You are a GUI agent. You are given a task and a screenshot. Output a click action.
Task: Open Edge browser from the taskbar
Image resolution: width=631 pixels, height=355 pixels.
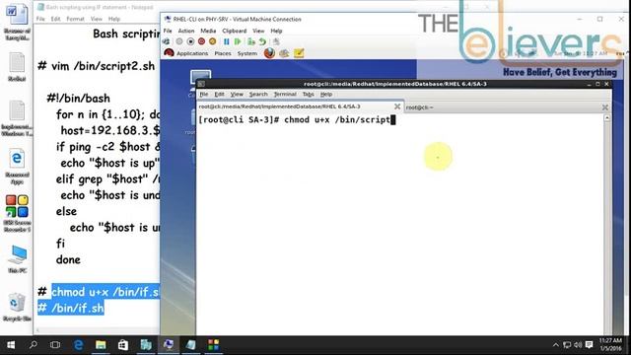(78, 345)
